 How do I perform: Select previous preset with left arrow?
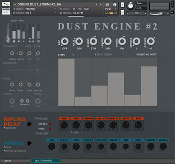[96, 5]
